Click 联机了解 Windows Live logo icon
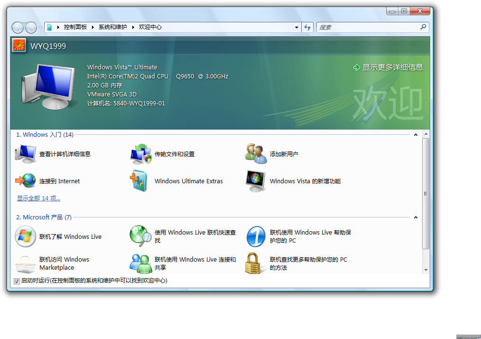The image size is (481, 339). (26, 236)
